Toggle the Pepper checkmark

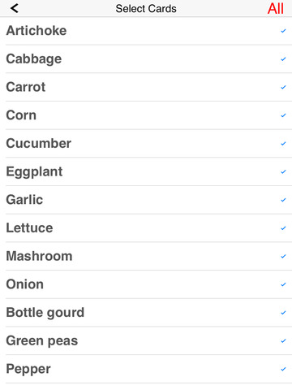coord(283,369)
